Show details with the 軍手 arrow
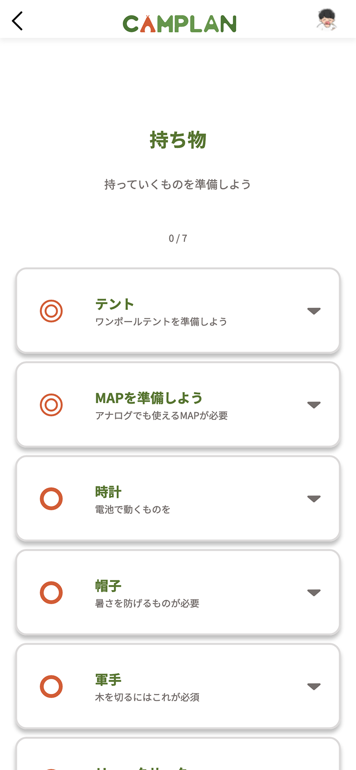 coord(314,686)
